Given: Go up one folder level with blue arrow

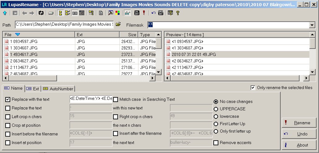Looking at the screenshot, I should pyautogui.click(x=5, y=13).
